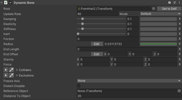Viewport: 182px width, 100px height.
Task: Open the Freeze Axis dropdown
Action: click(x=129, y=81)
